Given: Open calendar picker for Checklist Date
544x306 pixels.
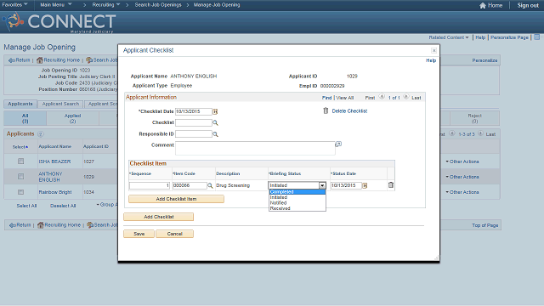Looking at the screenshot, I should click(215, 111).
